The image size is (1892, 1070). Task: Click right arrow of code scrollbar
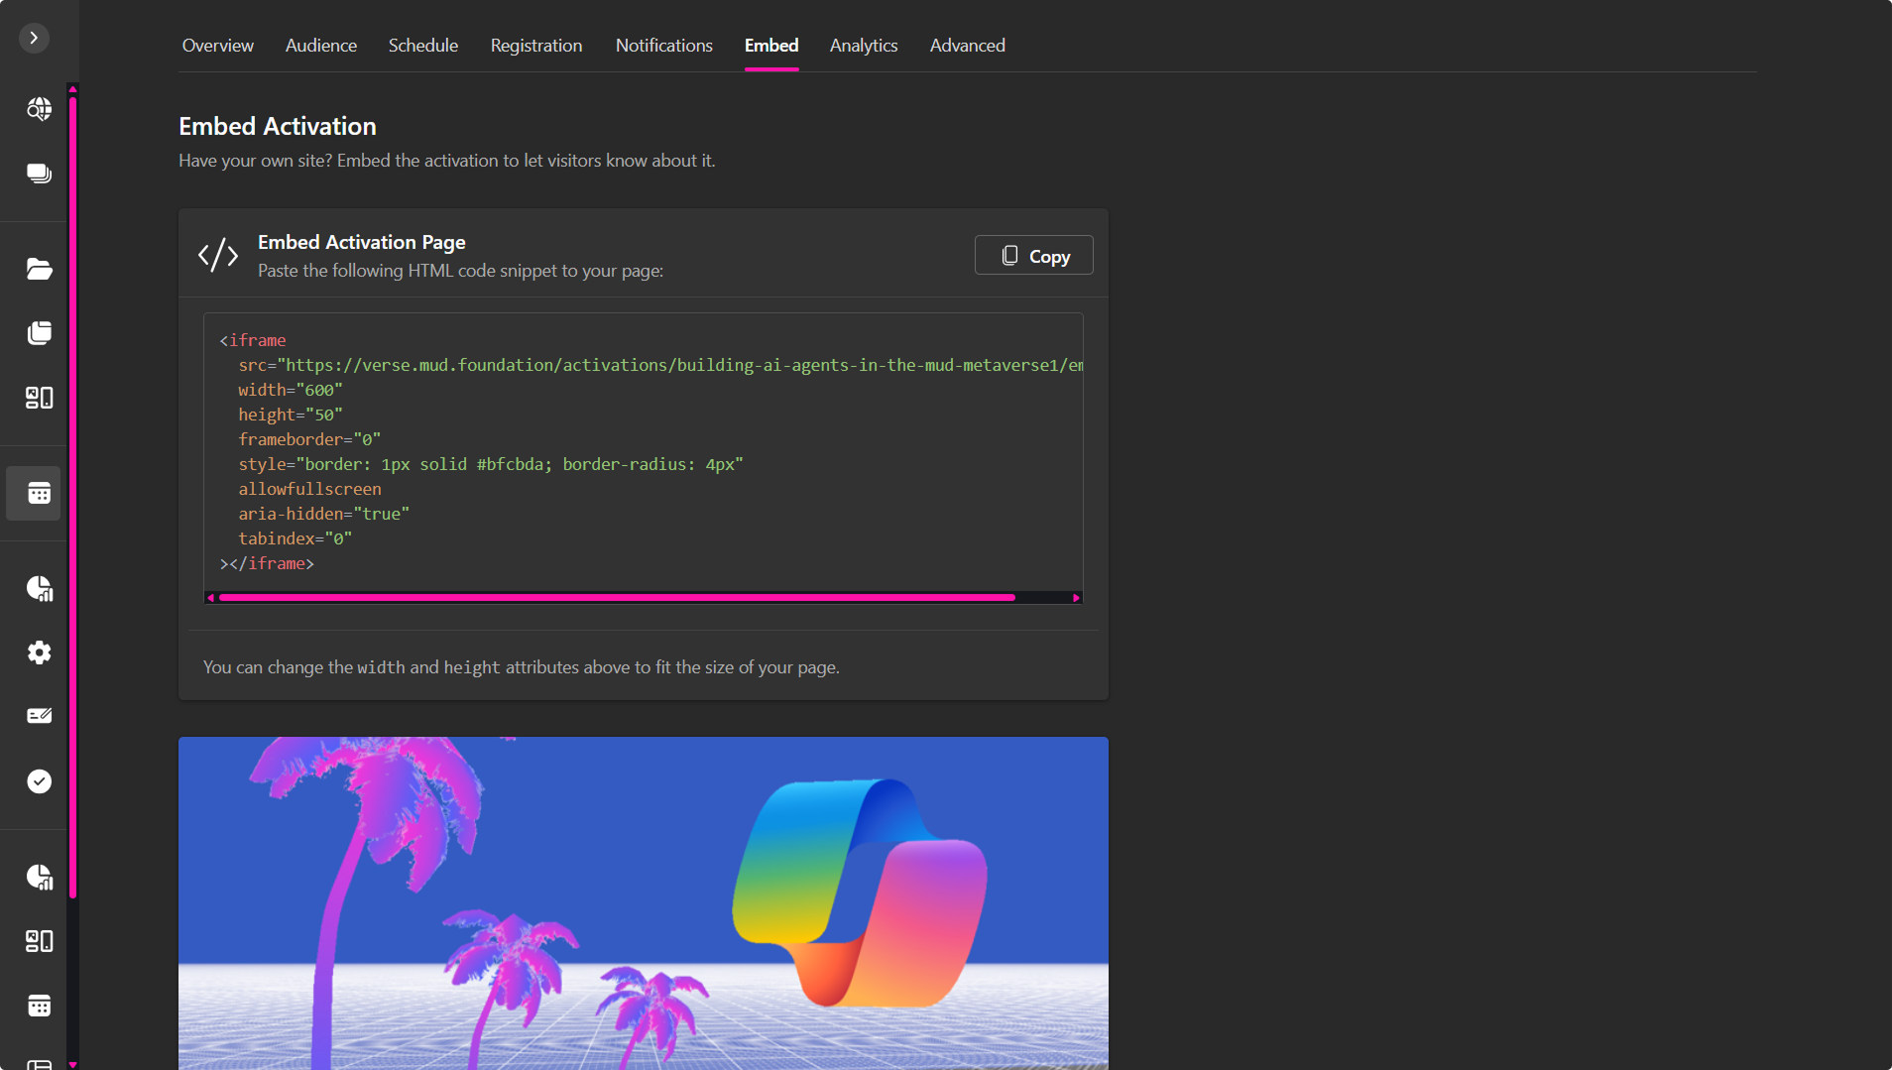click(x=1076, y=598)
